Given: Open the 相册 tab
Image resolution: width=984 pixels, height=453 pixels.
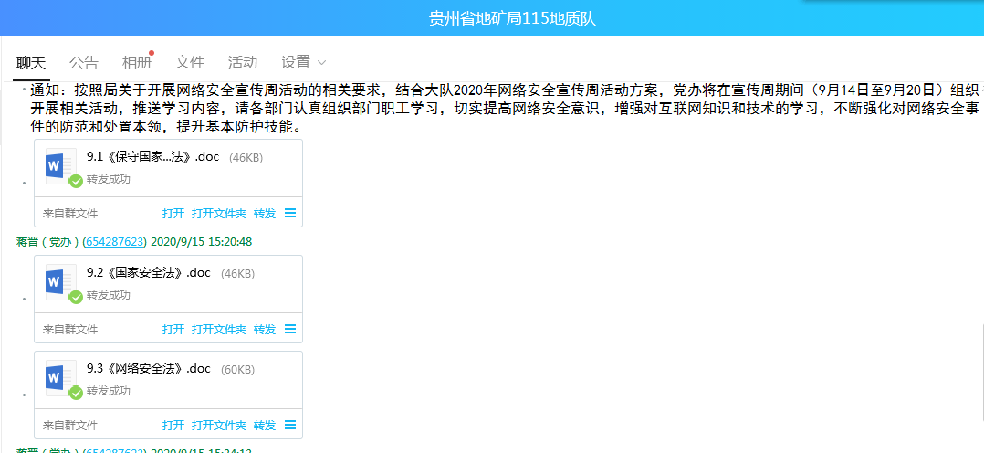Looking at the screenshot, I should [137, 62].
